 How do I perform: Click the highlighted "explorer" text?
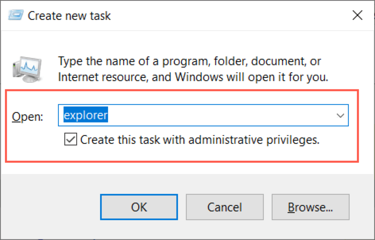(x=86, y=116)
